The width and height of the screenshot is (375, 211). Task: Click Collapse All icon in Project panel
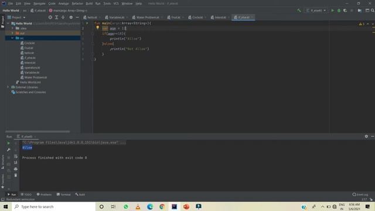(63, 17)
